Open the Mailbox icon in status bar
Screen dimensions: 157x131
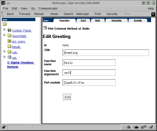136,127
